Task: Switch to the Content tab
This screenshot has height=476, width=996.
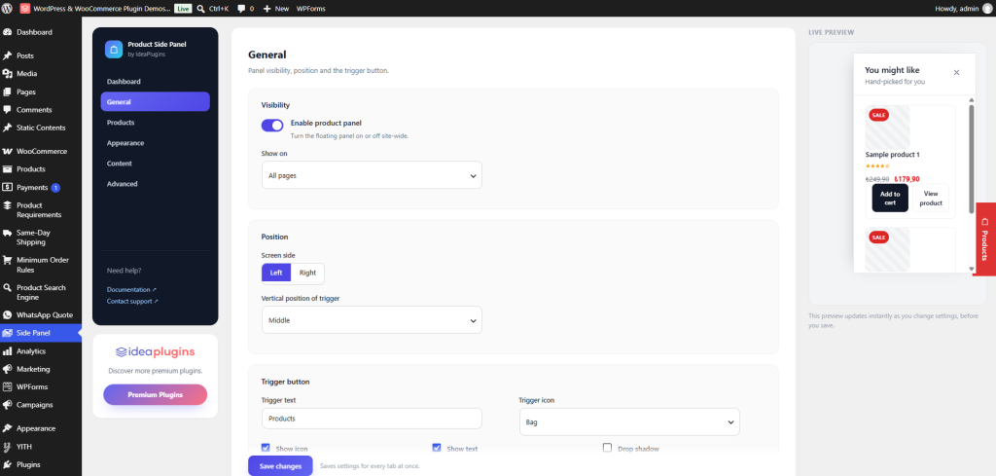Action: pos(155,164)
